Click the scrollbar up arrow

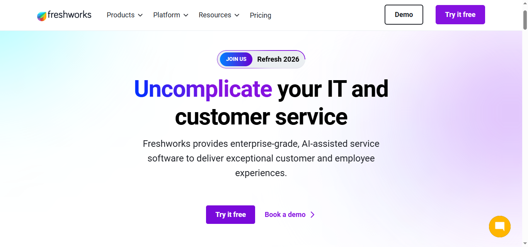pos(525,3)
